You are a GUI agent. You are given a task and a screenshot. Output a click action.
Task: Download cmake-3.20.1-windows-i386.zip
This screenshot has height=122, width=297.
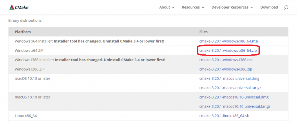point(226,69)
